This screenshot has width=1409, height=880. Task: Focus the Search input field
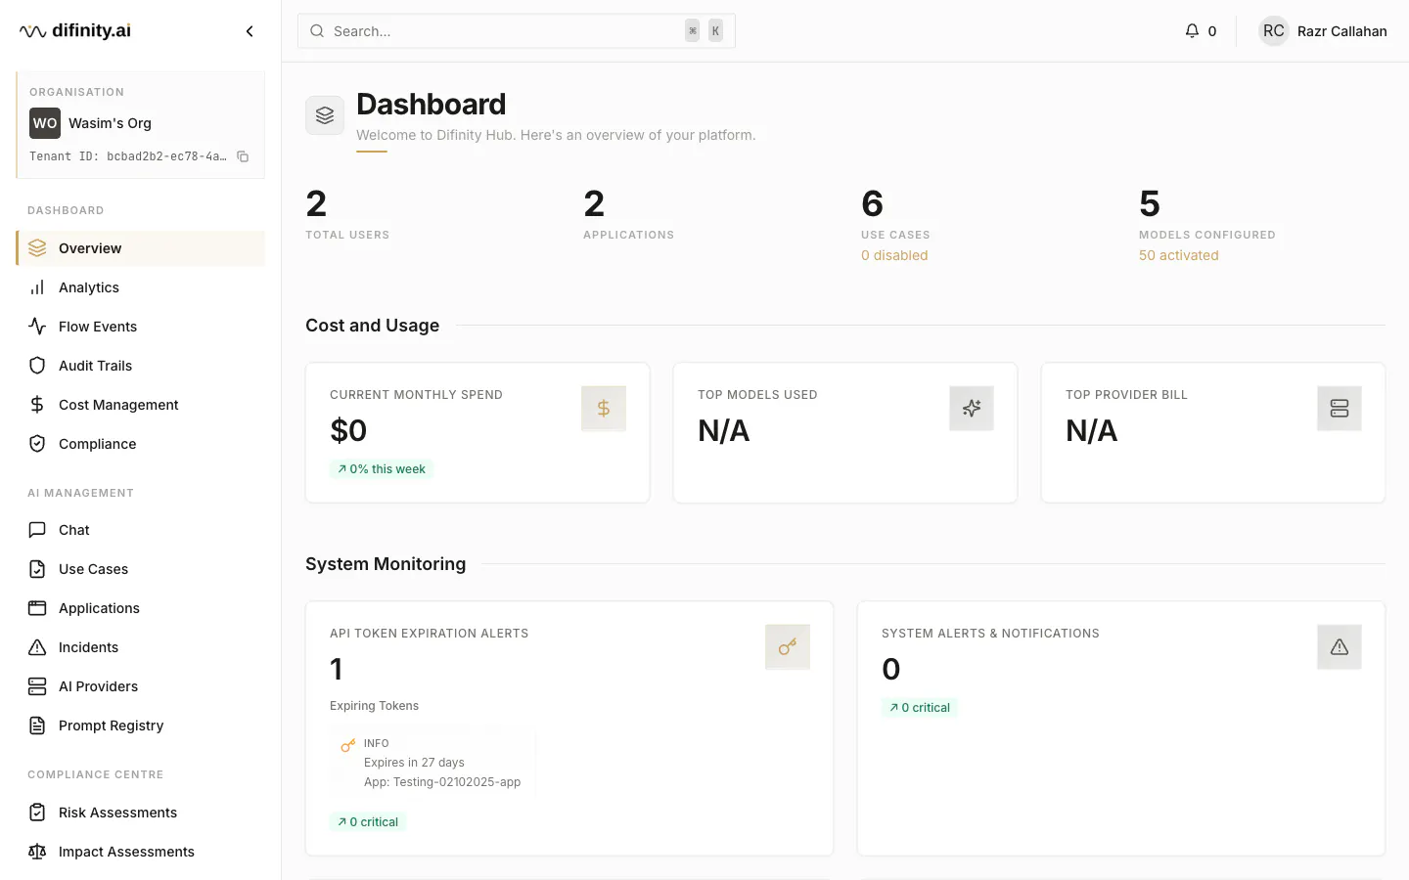coord(517,31)
